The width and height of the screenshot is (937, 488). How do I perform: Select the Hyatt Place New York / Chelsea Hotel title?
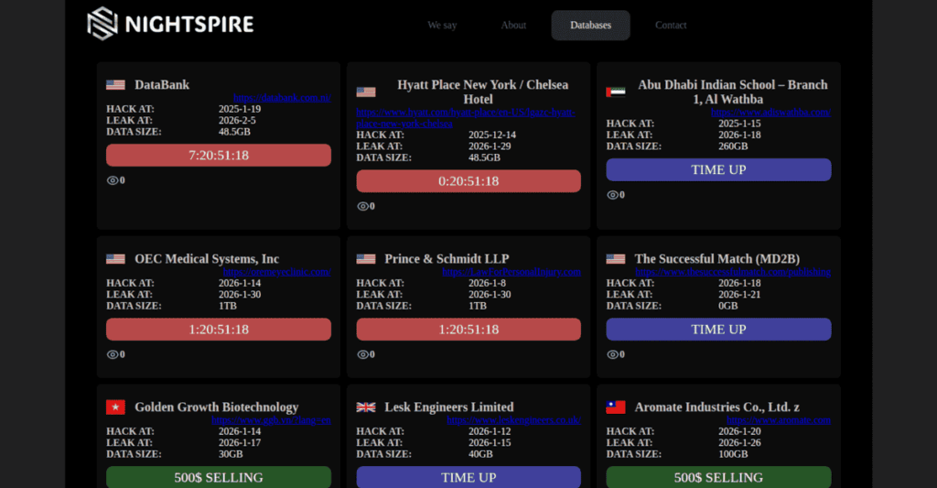[483, 92]
